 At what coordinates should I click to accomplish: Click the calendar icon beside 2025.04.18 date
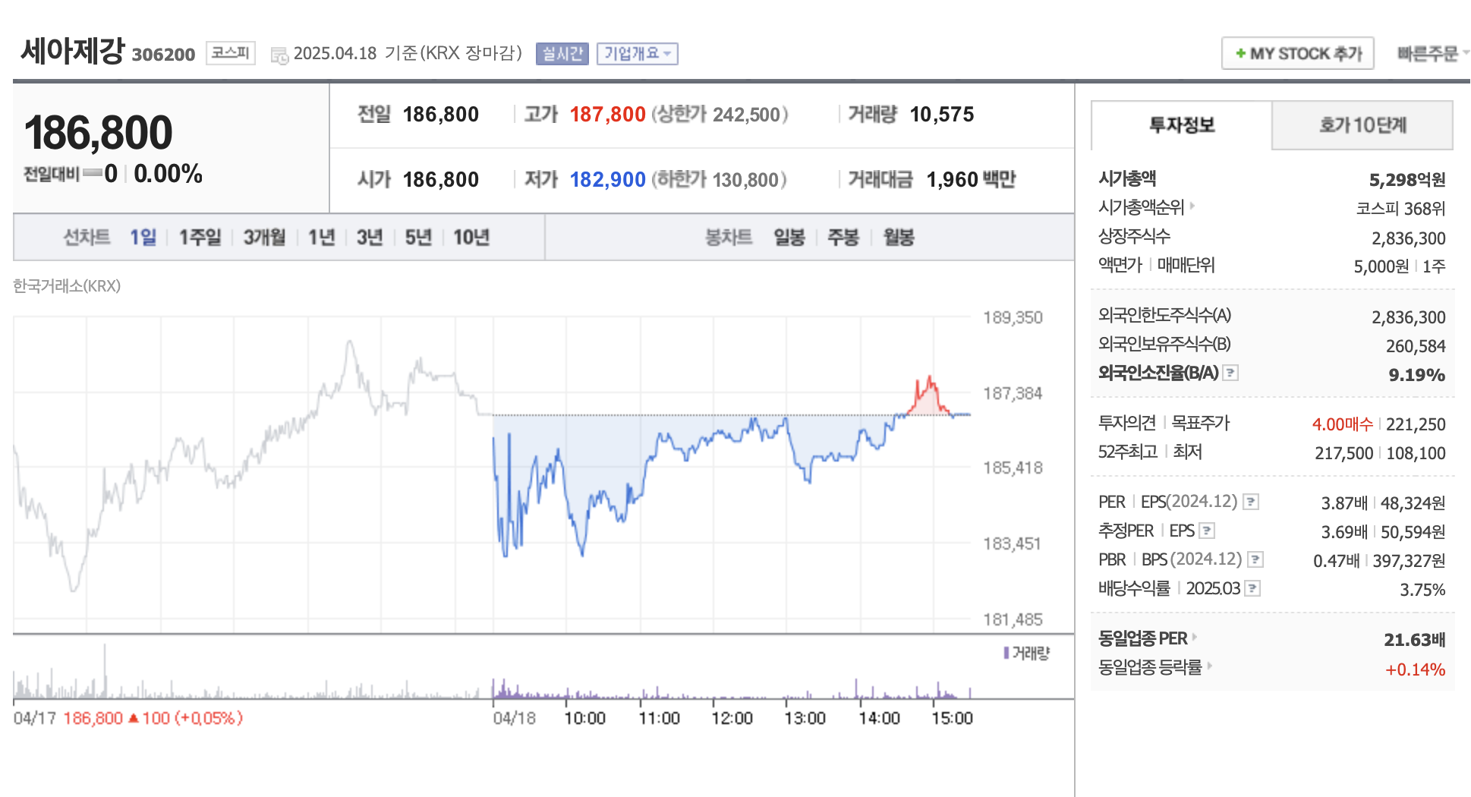point(280,55)
